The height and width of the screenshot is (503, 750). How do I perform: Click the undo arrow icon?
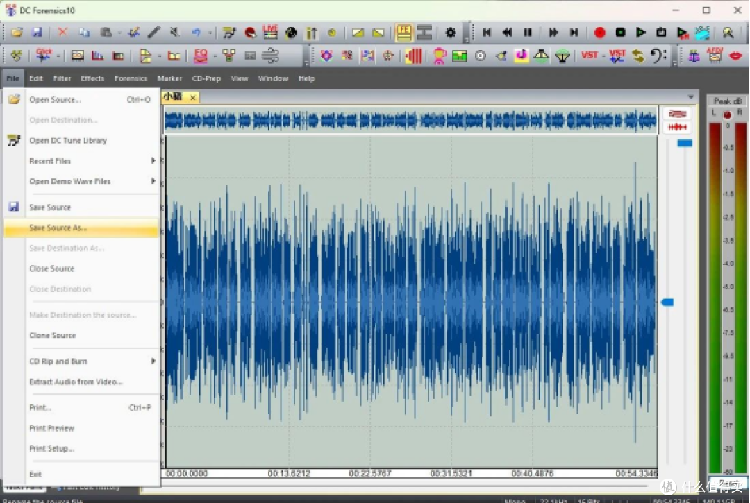tap(196, 33)
